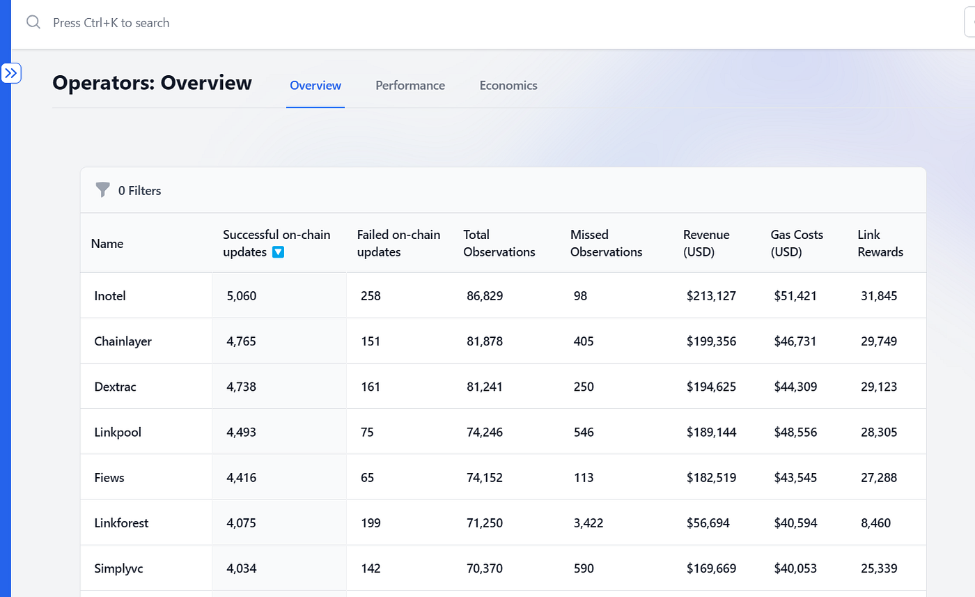Image resolution: width=975 pixels, height=597 pixels.
Task: Click Linkforest's $56,694 revenue value
Action: (x=708, y=523)
